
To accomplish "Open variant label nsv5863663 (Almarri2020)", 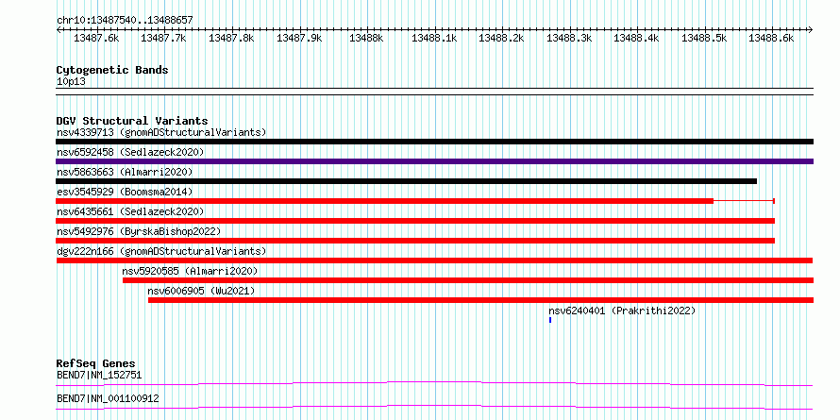I will (x=125, y=172).
